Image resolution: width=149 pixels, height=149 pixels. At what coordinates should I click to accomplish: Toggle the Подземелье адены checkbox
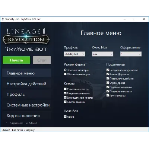tap(108, 87)
